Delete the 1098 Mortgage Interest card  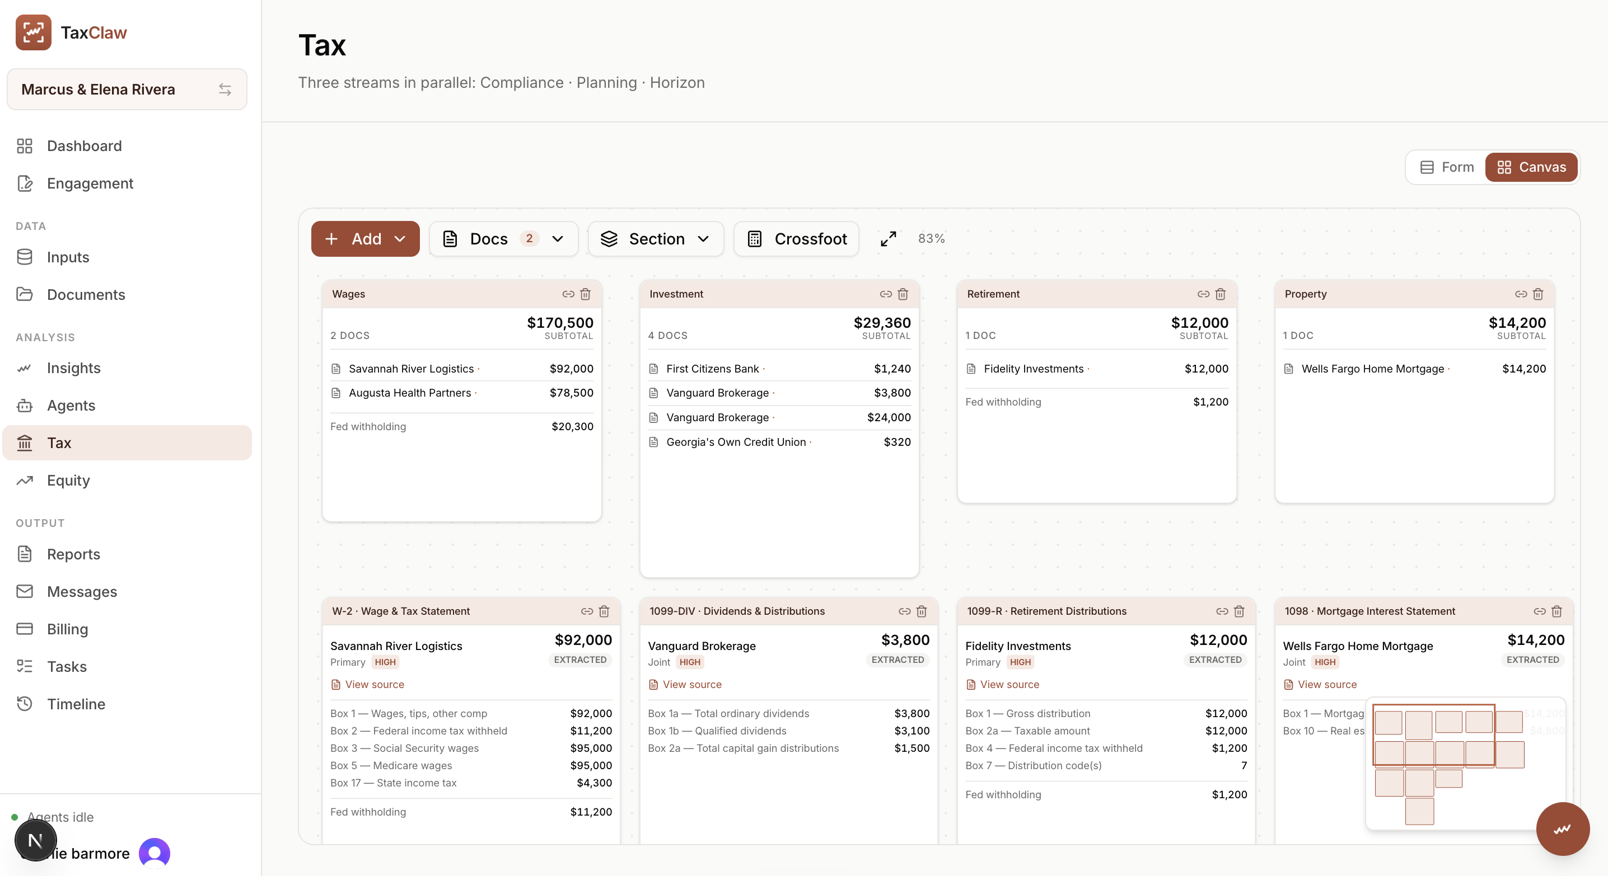point(1557,611)
